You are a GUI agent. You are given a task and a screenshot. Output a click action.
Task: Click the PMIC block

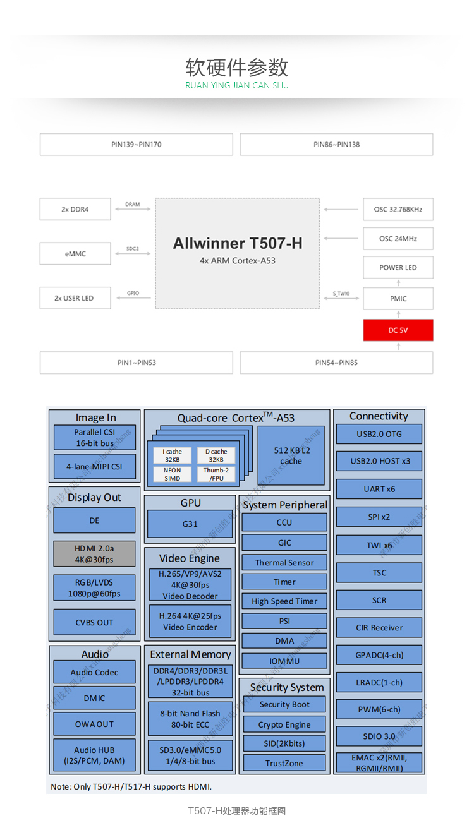(398, 298)
